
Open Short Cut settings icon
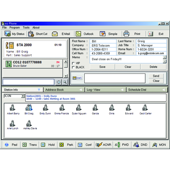tap(31, 34)
